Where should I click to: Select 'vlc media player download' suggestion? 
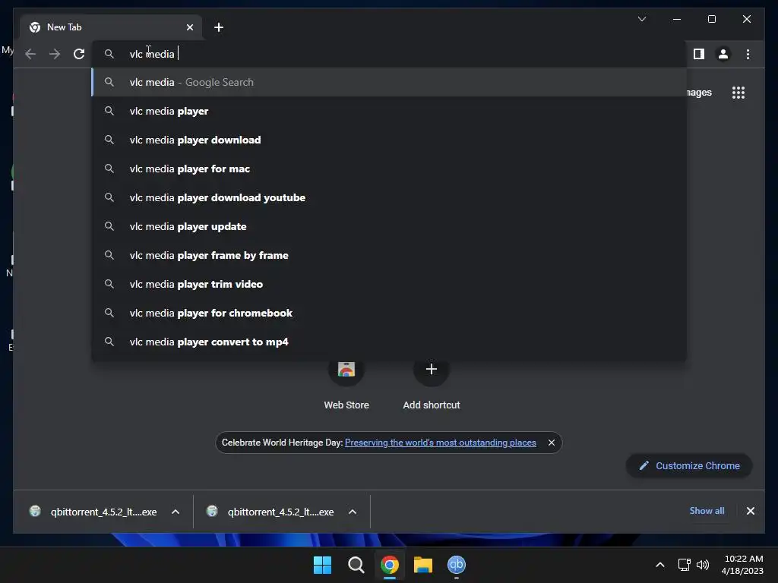point(390,140)
